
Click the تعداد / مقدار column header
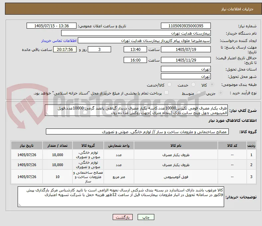(x=58, y=145)
